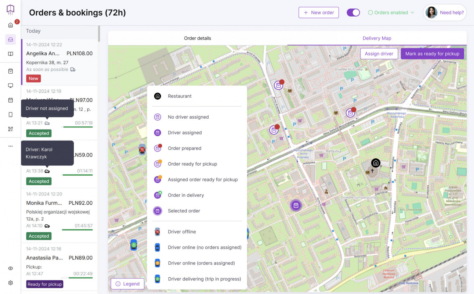The image size is (474, 294).
Task: Toggle the eye visibility icon in sidebar
Action: pos(10,268)
